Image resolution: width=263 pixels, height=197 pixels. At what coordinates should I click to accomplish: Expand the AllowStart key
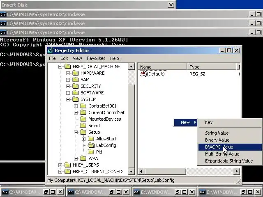coord(83,139)
